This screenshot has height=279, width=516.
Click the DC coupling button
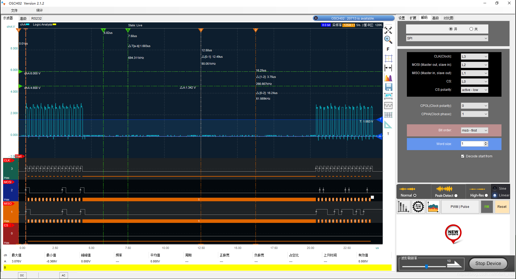click(22, 275)
